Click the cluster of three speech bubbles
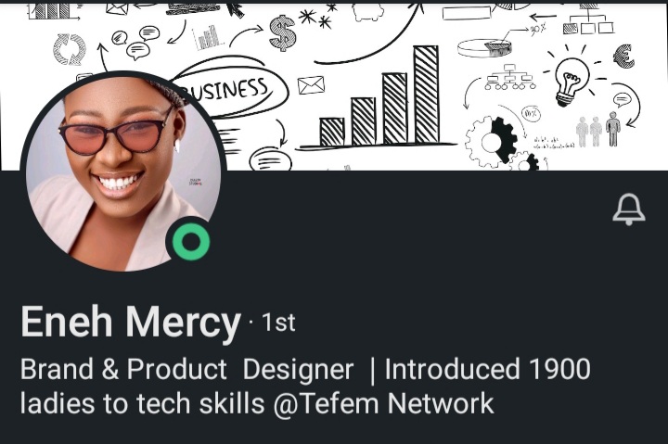Screen dimensions: 668x444 (136, 42)
